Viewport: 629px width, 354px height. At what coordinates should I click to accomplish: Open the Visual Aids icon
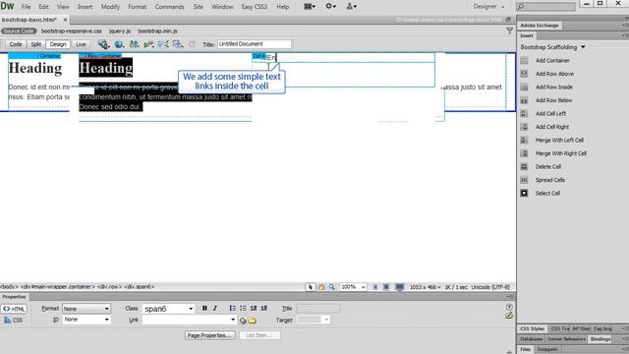tap(178, 44)
